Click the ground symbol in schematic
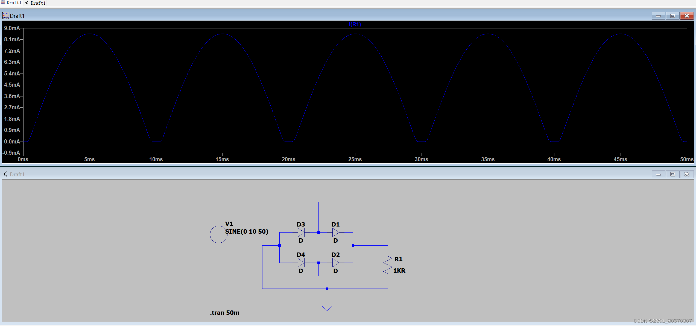 point(327,308)
